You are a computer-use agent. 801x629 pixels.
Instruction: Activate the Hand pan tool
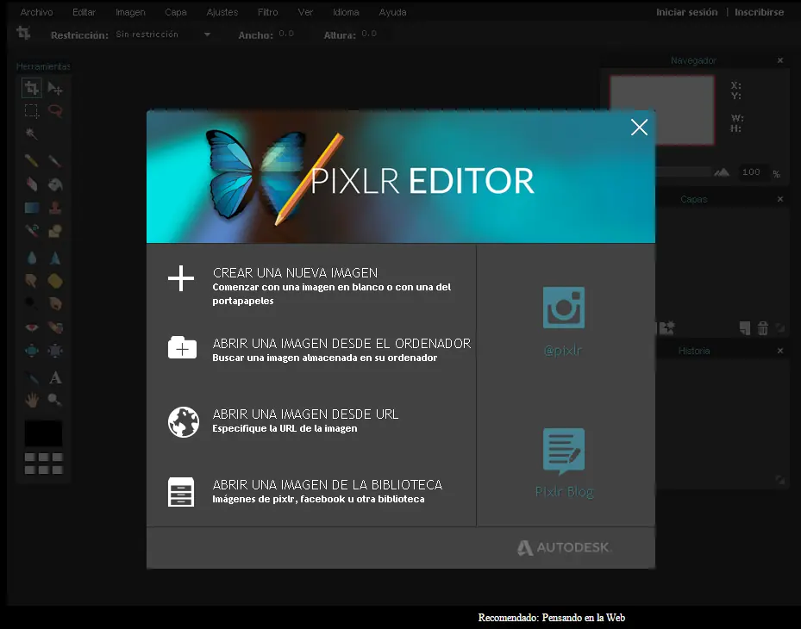pyautogui.click(x=32, y=400)
